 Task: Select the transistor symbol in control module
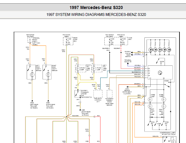[x=160, y=73]
